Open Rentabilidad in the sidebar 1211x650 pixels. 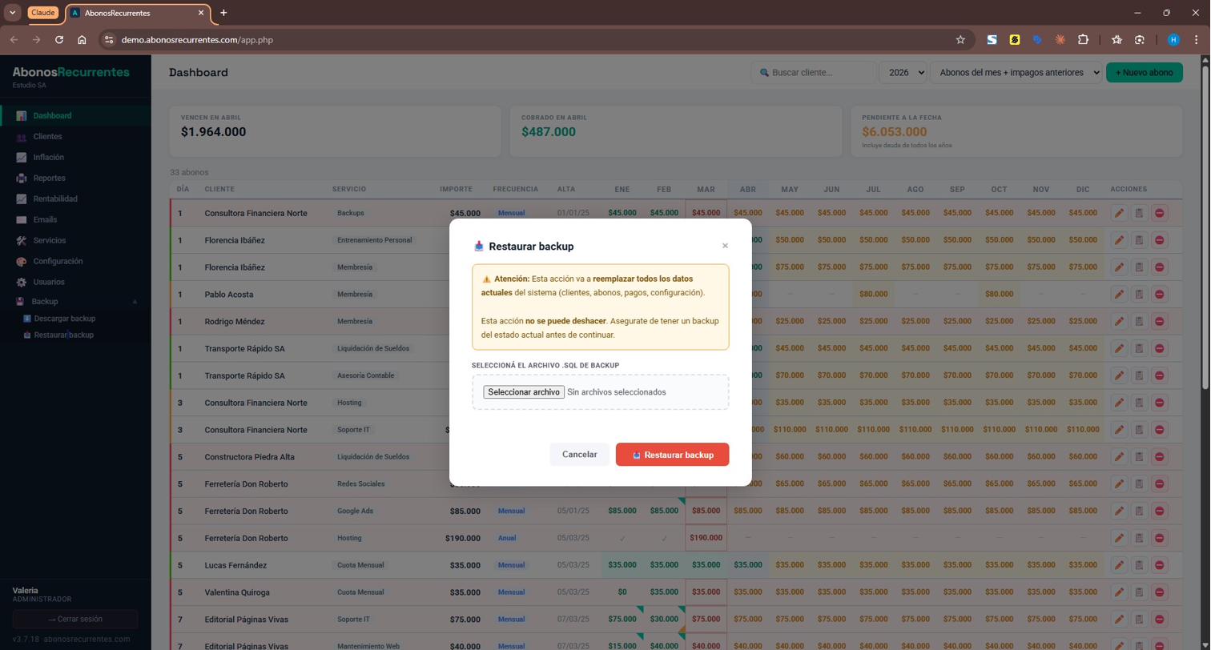pos(75,199)
